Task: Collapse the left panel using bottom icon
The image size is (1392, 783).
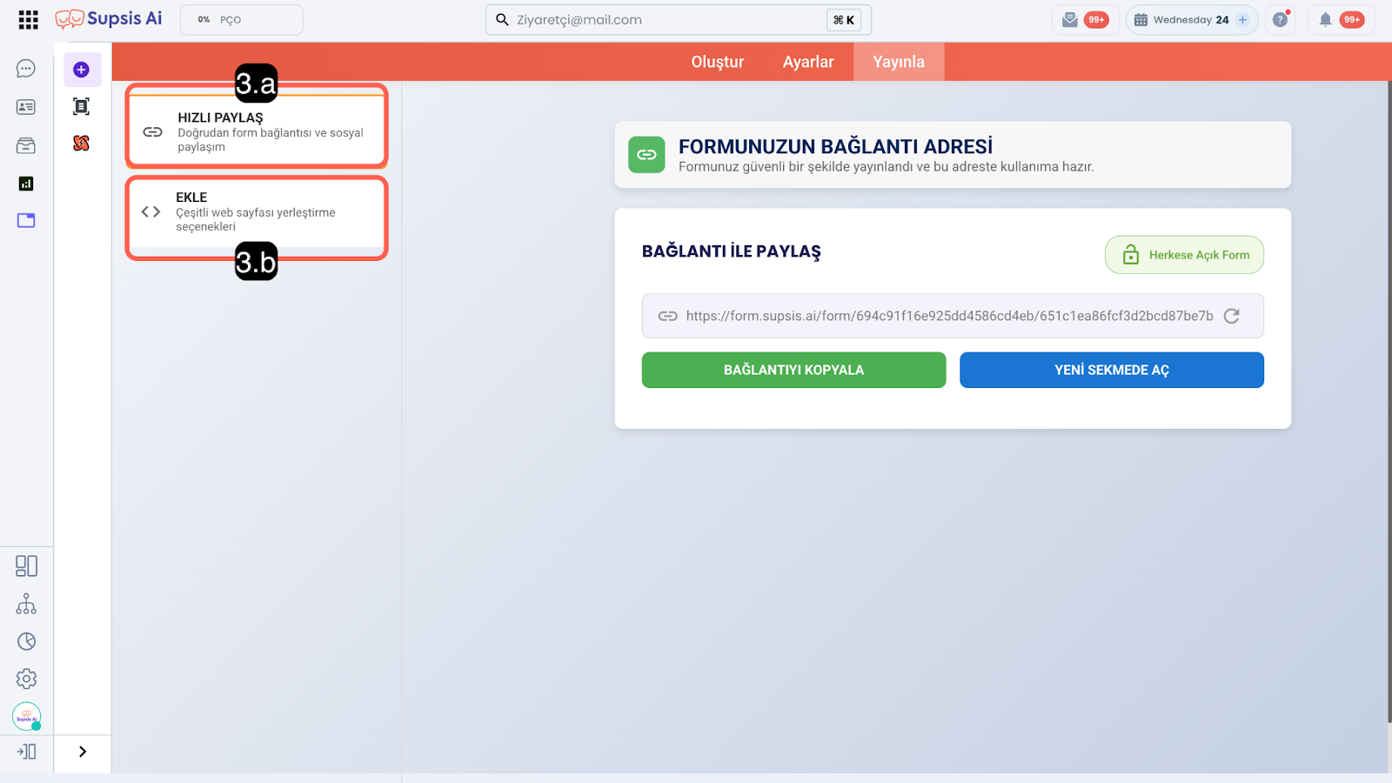Action: 26,752
